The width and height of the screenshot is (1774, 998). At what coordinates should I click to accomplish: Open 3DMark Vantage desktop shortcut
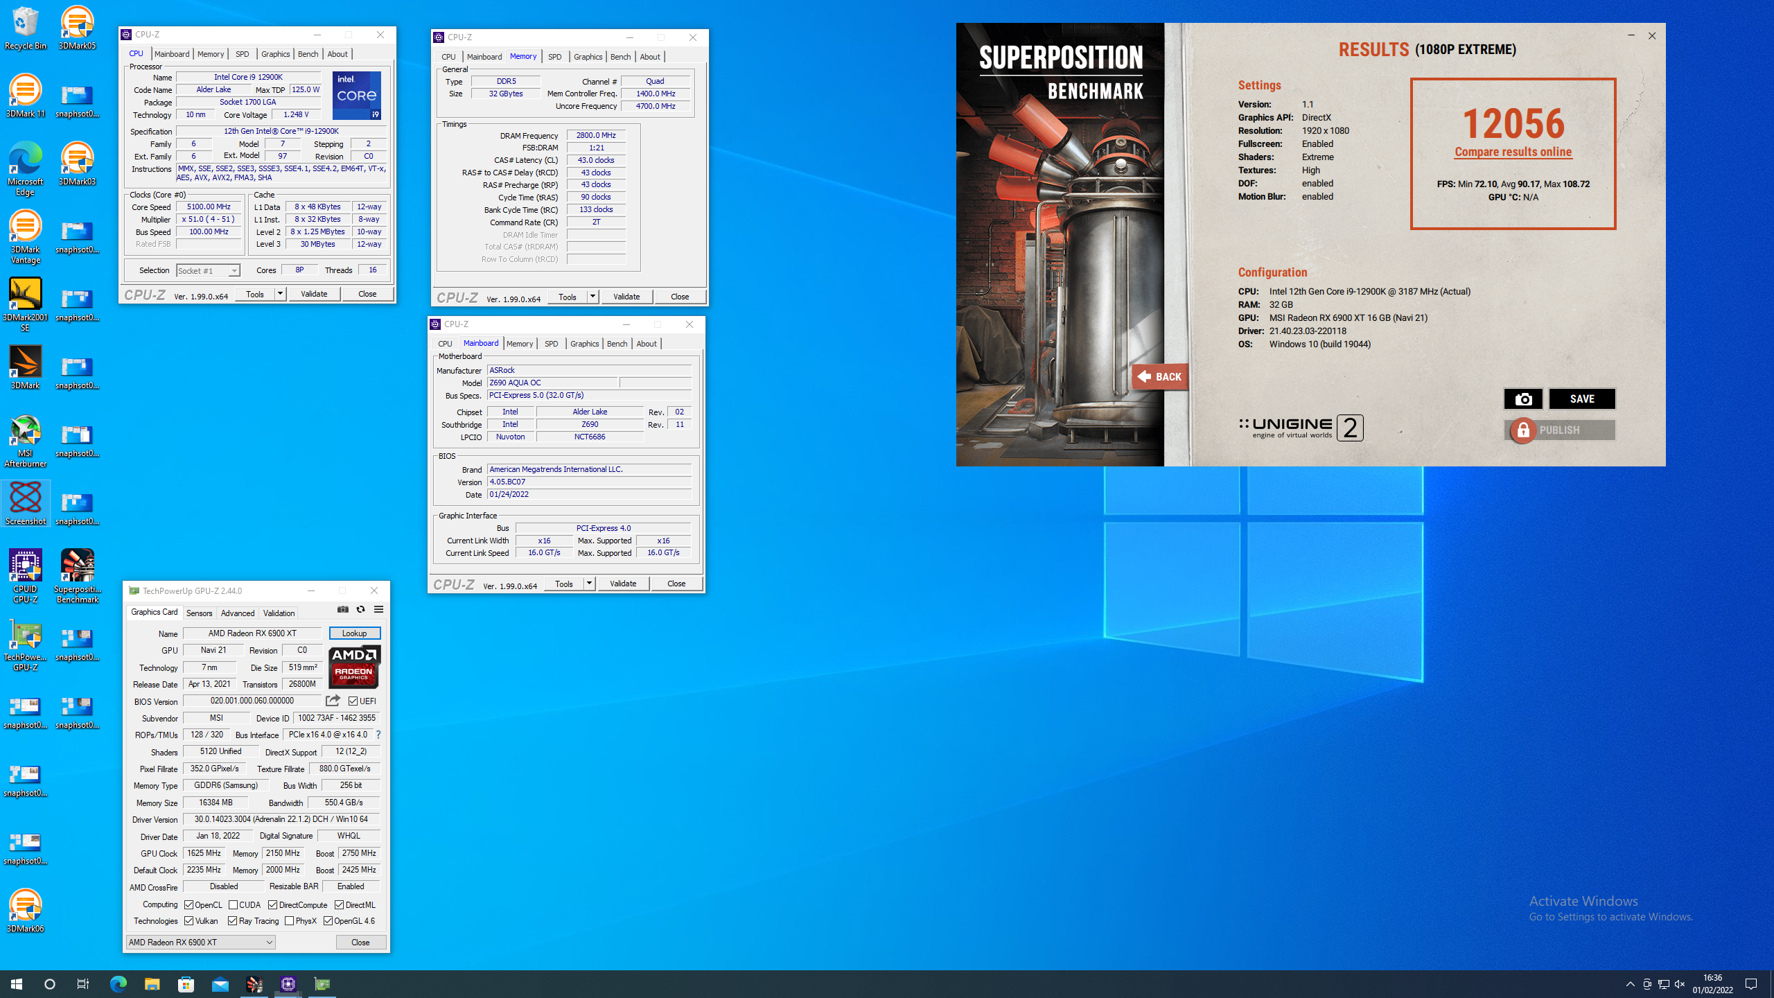pos(26,236)
